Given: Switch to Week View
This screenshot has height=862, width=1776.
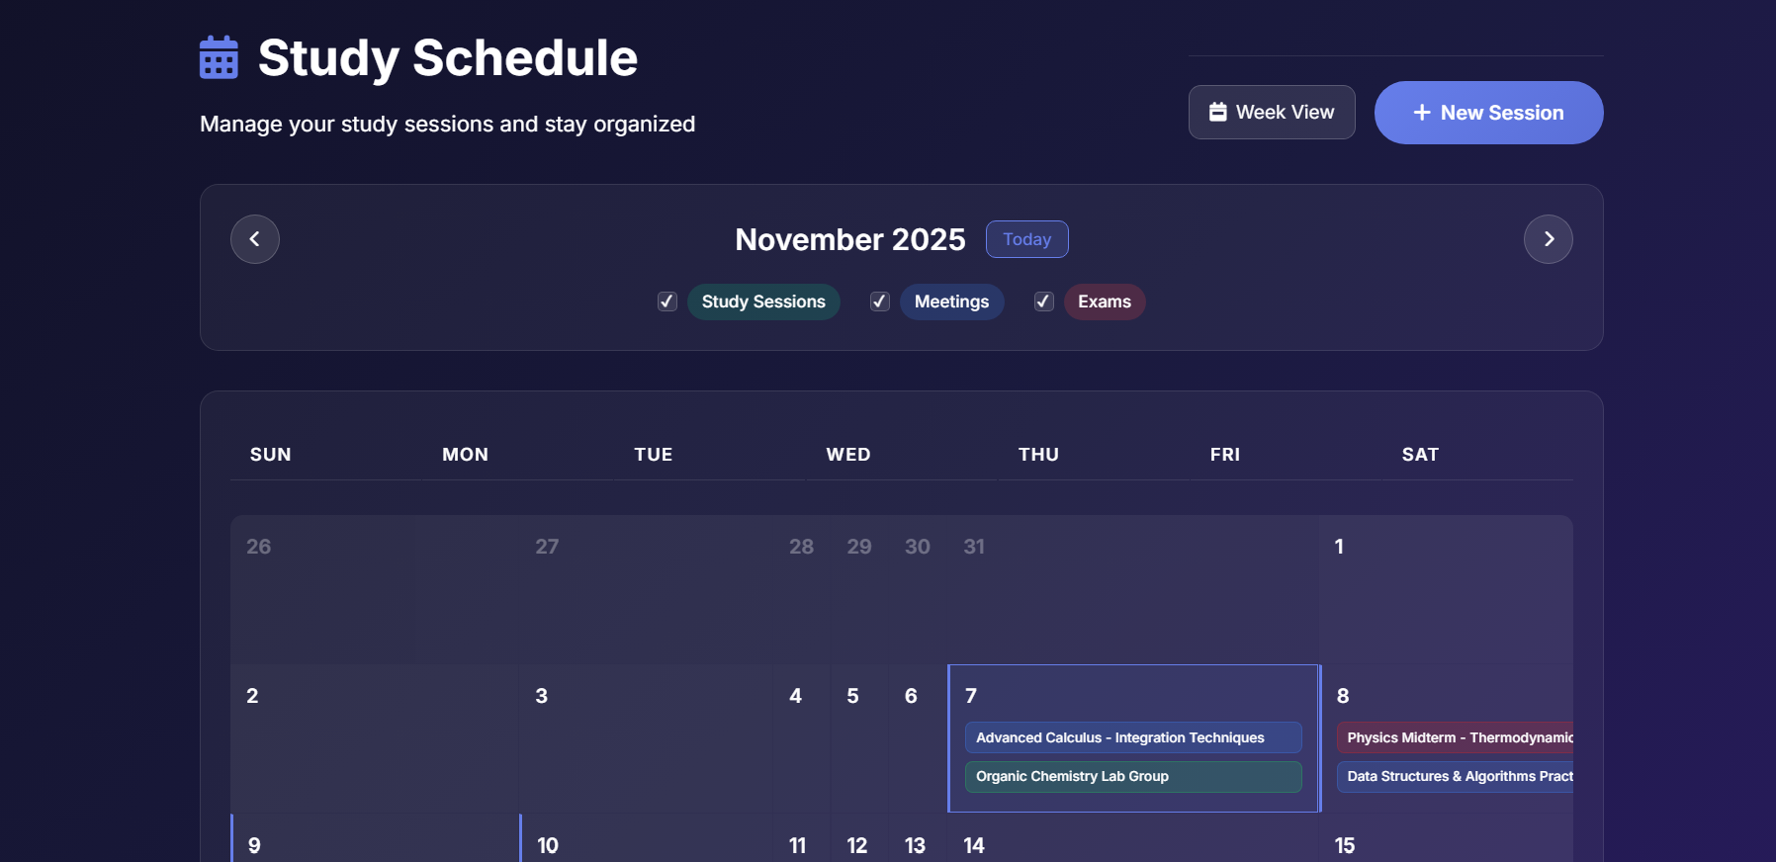Looking at the screenshot, I should [1271, 113].
